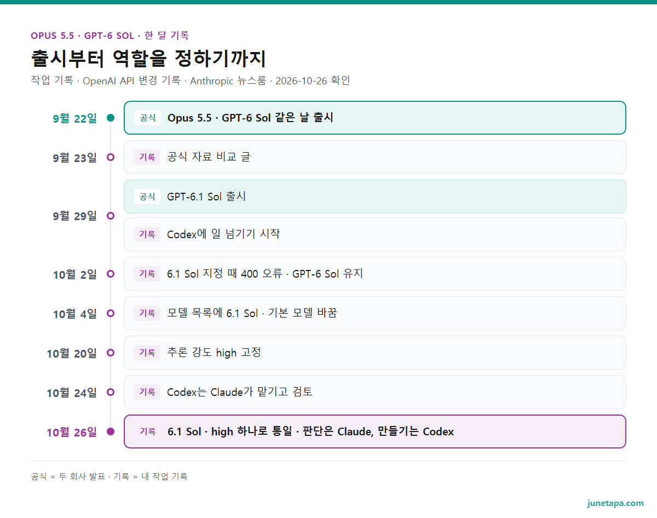Click the source line mentioning Anthropic 뉴스룸
Image resolution: width=657 pixels, height=518 pixels.
coord(191,81)
